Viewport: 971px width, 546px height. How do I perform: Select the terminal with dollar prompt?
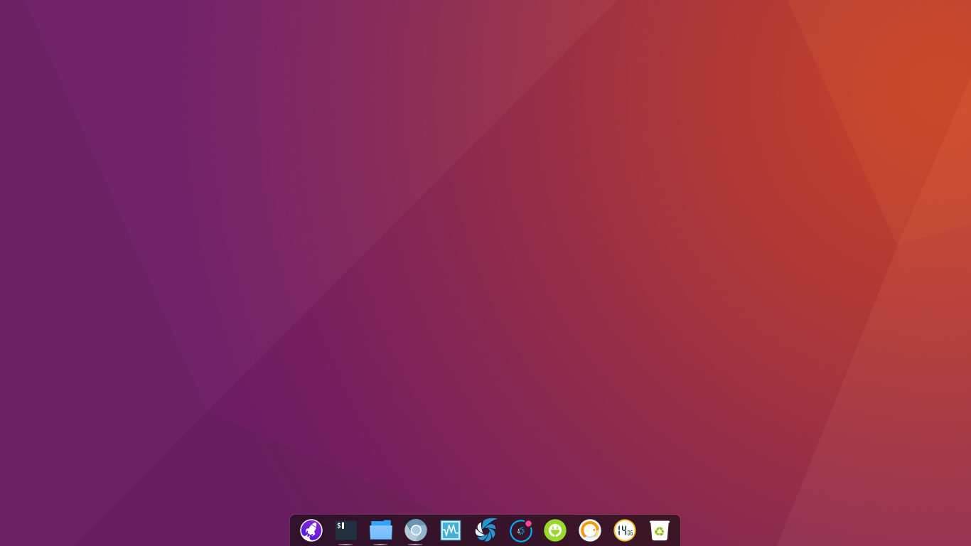345,530
